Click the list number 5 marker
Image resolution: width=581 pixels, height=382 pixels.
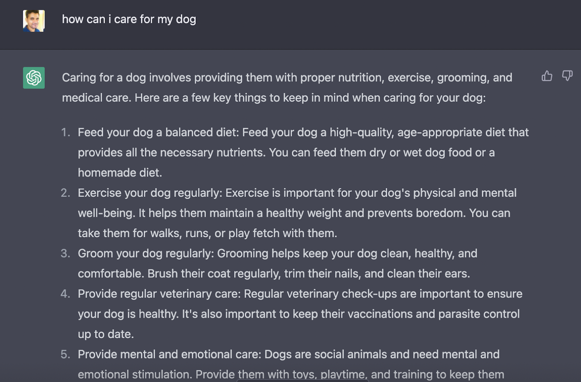65,354
